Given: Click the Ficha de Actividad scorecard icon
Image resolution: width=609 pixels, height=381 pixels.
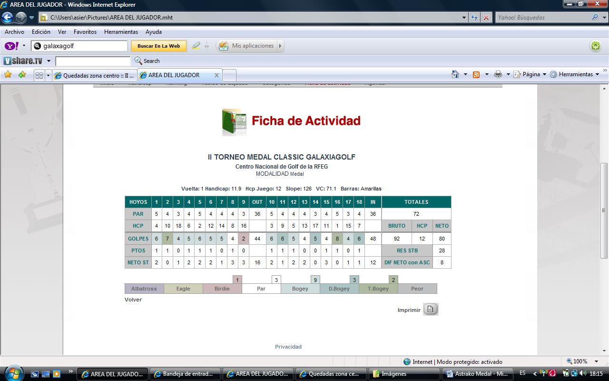Looking at the screenshot, I should [x=234, y=121].
